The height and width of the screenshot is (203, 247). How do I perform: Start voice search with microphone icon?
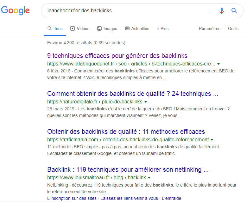(x=221, y=11)
